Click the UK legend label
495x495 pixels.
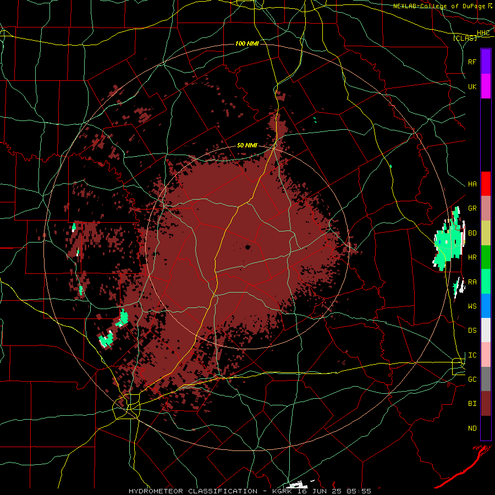[472, 86]
